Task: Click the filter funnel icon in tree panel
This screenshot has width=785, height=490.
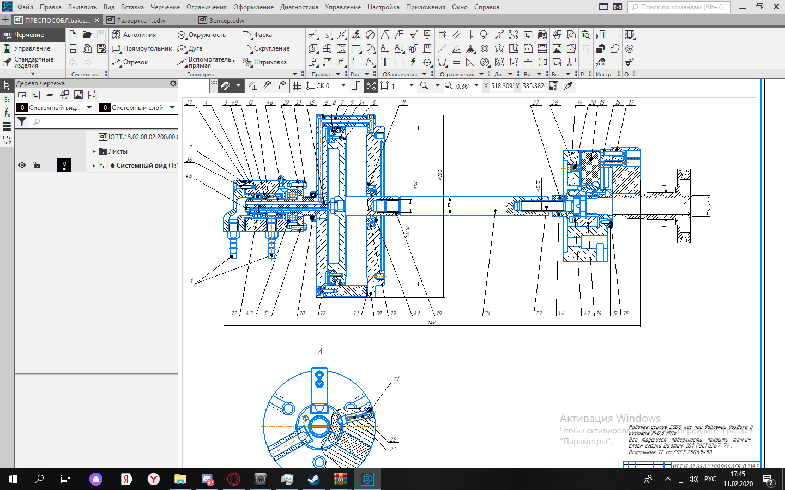Action: [x=22, y=121]
